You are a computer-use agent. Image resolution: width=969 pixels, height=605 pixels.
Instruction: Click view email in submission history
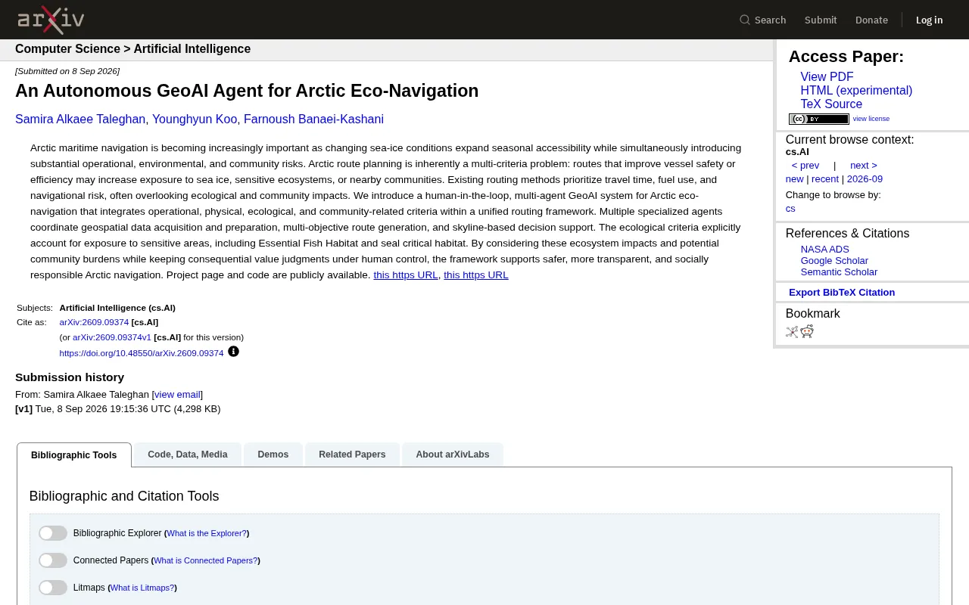click(177, 395)
